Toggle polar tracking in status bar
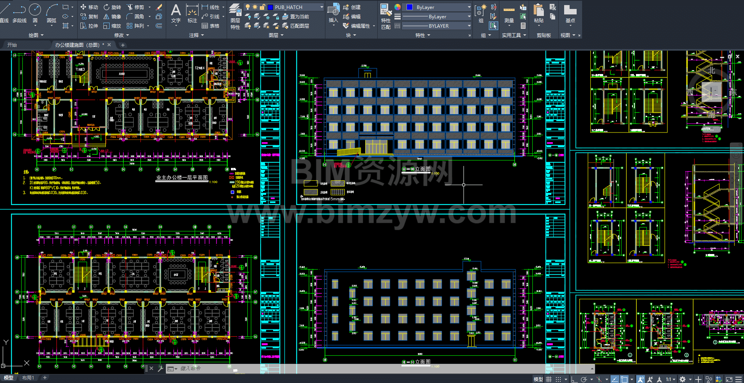This screenshot has height=383, width=744. (x=584, y=379)
